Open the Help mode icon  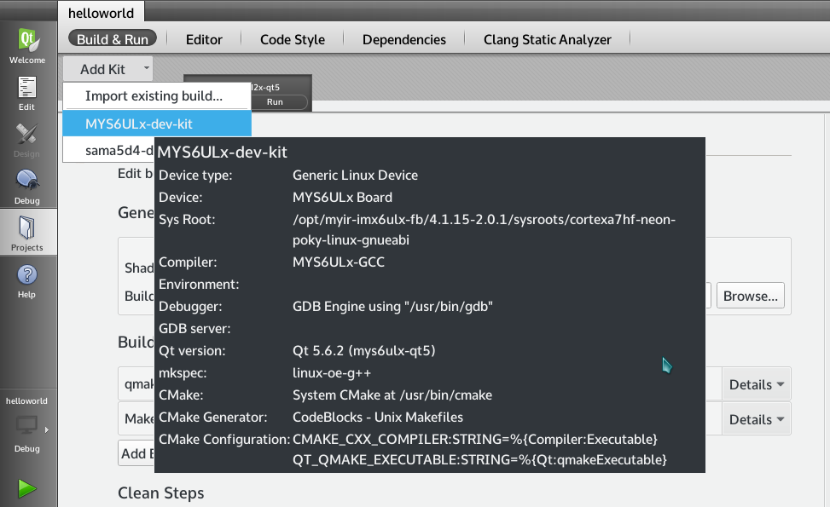[x=27, y=281]
